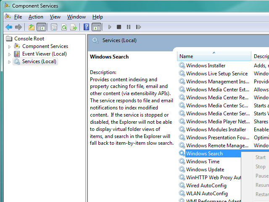The width and height of the screenshot is (269, 202).
Task: Select Windows Modules Installer service
Action: click(x=216, y=129)
